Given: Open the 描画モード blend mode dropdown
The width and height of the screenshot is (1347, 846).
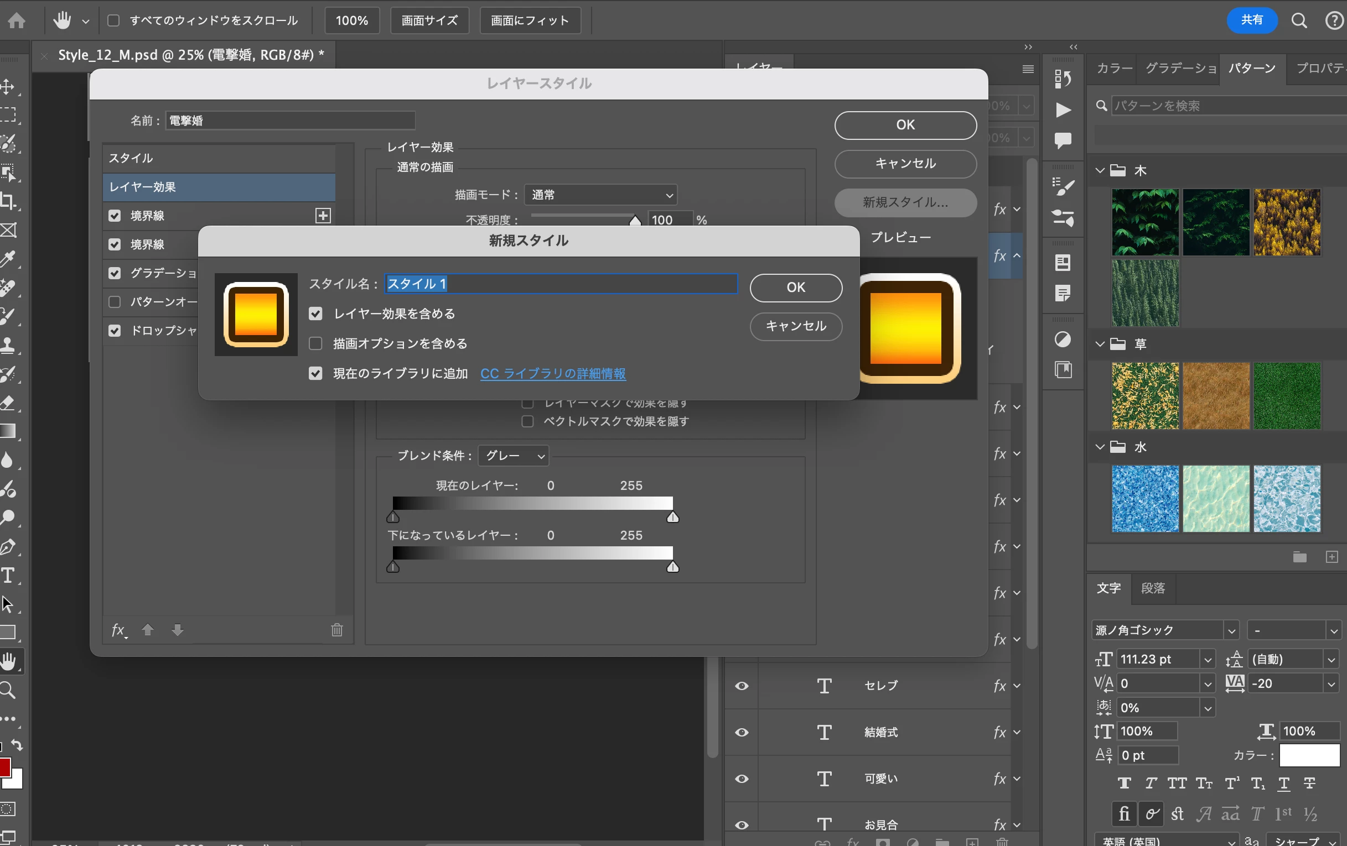Looking at the screenshot, I should pyautogui.click(x=600, y=195).
